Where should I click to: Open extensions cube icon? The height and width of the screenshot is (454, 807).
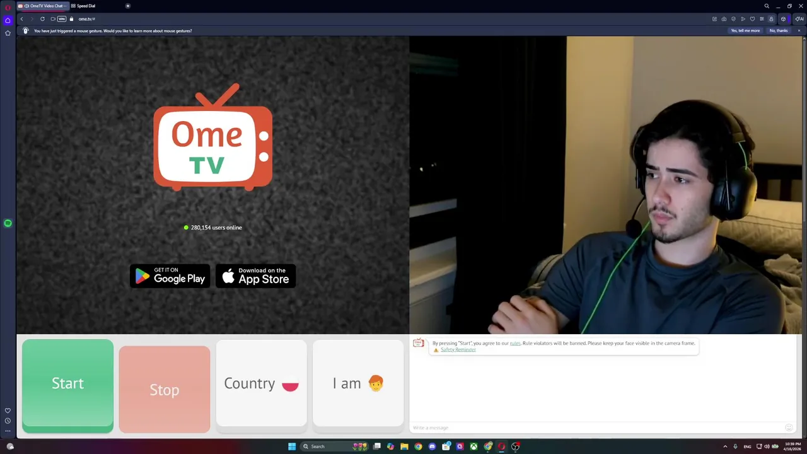tap(784, 19)
